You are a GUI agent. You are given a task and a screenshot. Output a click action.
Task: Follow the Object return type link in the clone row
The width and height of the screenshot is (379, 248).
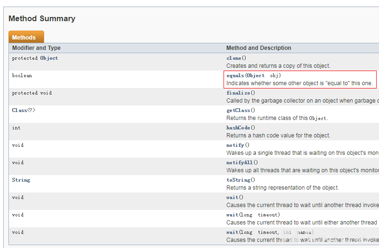49,58
